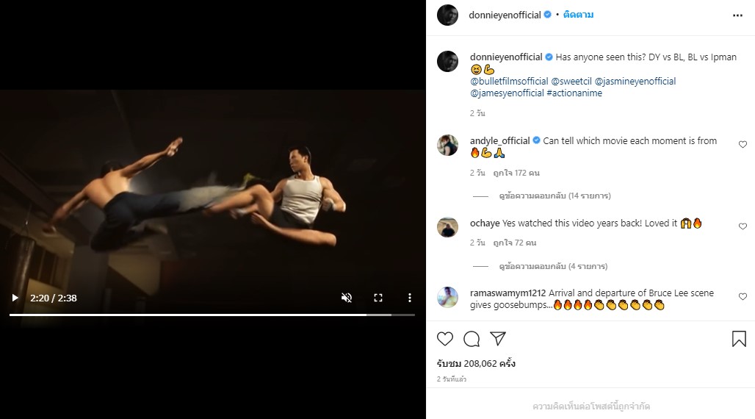The image size is (755, 419).
Task: Like andyle_official's comment
Action: click(743, 145)
